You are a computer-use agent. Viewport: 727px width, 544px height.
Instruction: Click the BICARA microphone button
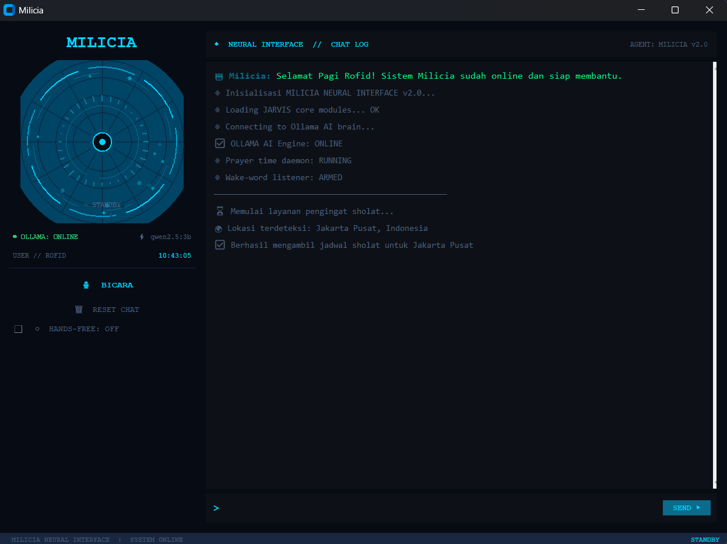pos(102,285)
